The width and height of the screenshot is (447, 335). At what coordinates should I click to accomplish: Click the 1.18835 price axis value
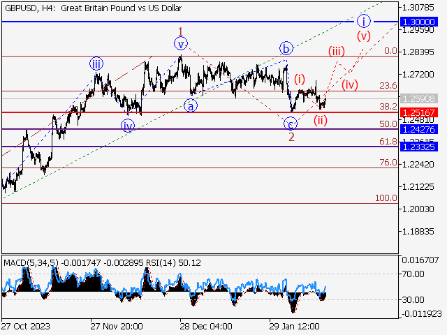pyautogui.click(x=418, y=232)
